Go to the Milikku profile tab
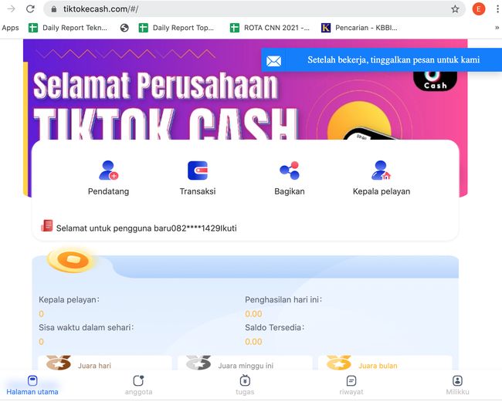The image size is (502, 402). [x=457, y=385]
